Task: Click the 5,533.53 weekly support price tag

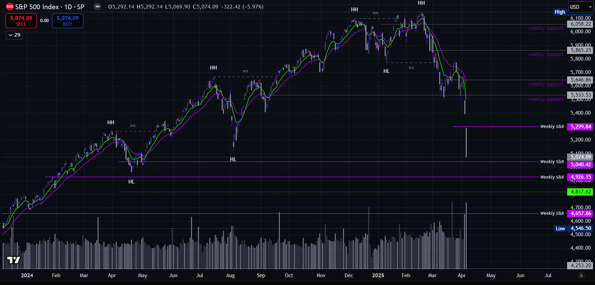Action: pyautogui.click(x=579, y=95)
